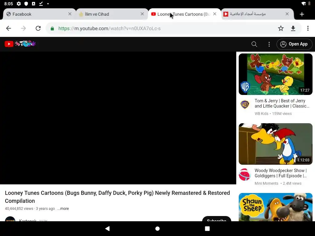Click the black video player area
This screenshot has width=315, height=236.
(x=118, y=118)
